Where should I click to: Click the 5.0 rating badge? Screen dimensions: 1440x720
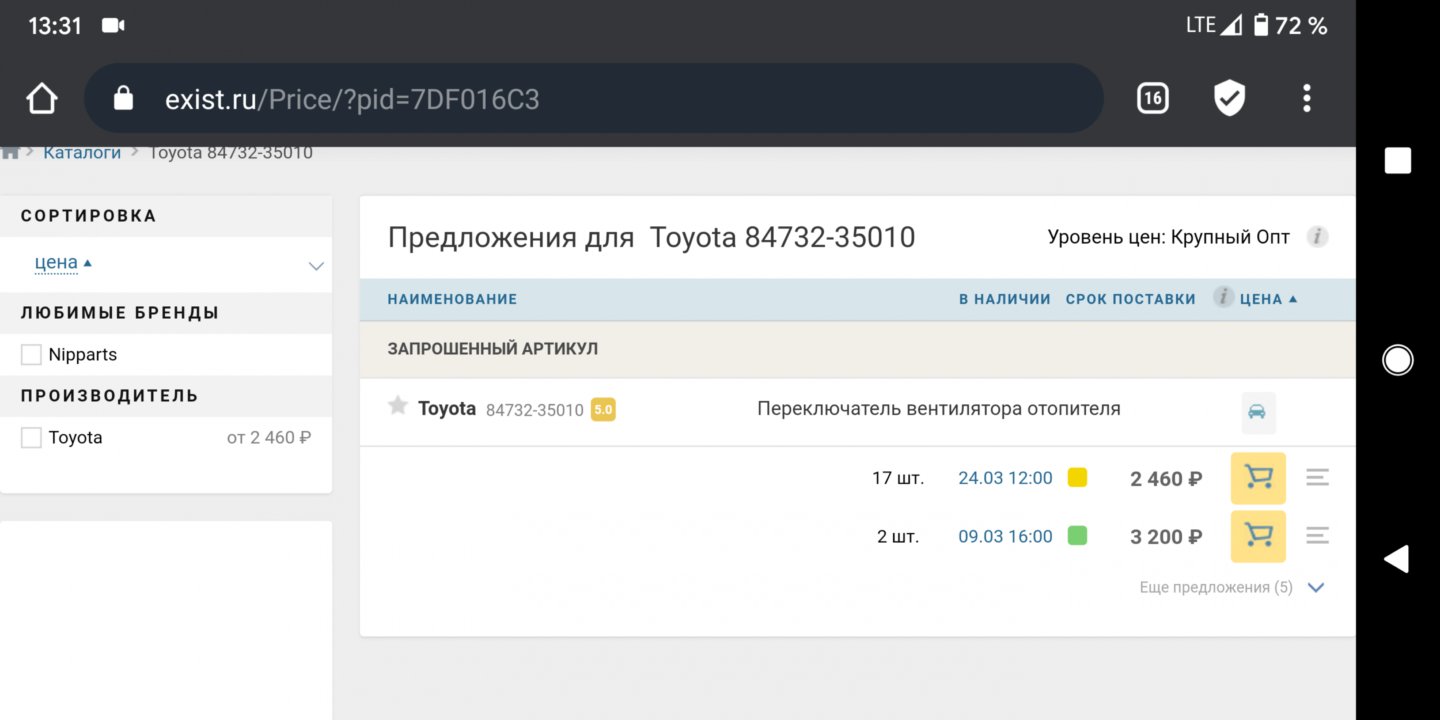point(603,410)
